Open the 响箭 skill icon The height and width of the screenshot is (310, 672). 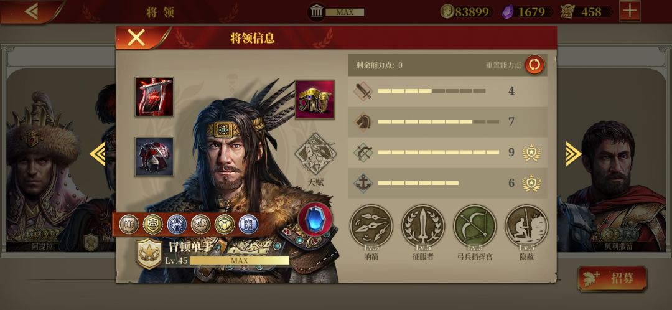point(371,226)
